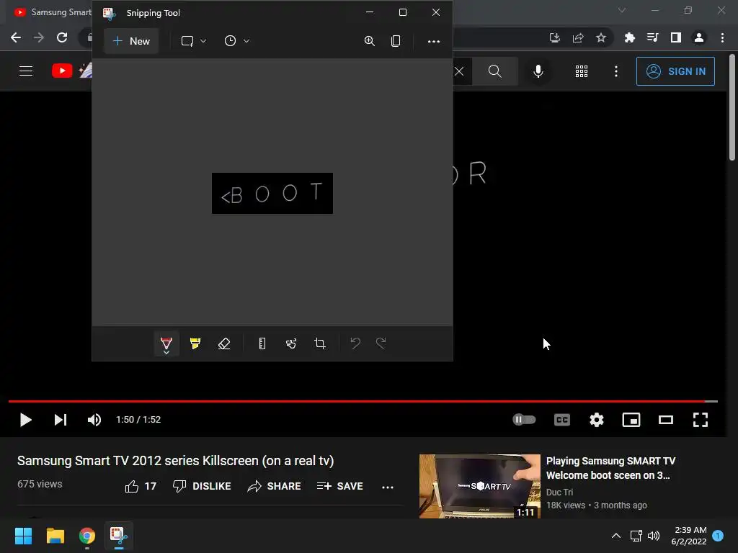Open the Chrome three-dot menu
The image size is (738, 553).
(722, 37)
